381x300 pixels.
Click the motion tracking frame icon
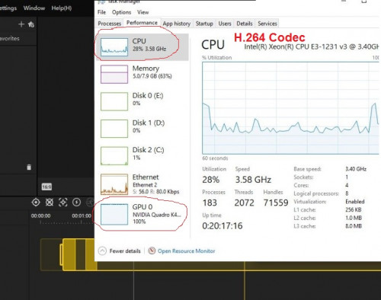click(x=62, y=203)
